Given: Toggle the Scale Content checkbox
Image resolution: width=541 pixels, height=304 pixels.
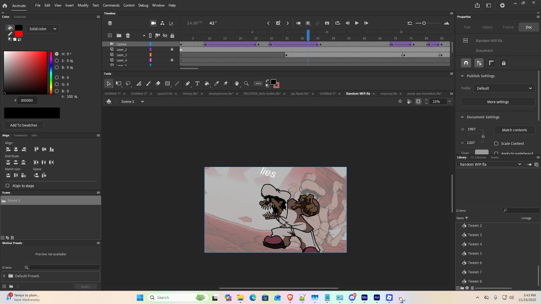Looking at the screenshot, I should coord(496,144).
